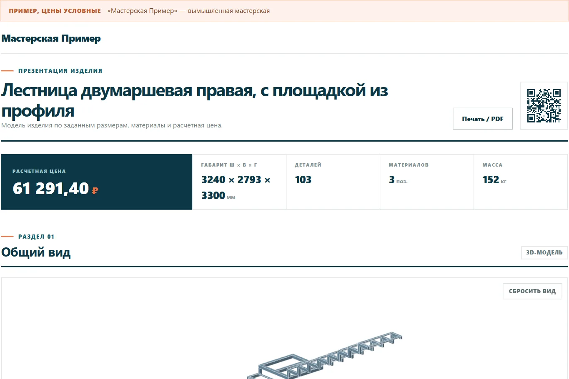Click the ПРИМЕР, ЦЕНЫ УСЛОВНЫЕ banner label

click(x=55, y=11)
